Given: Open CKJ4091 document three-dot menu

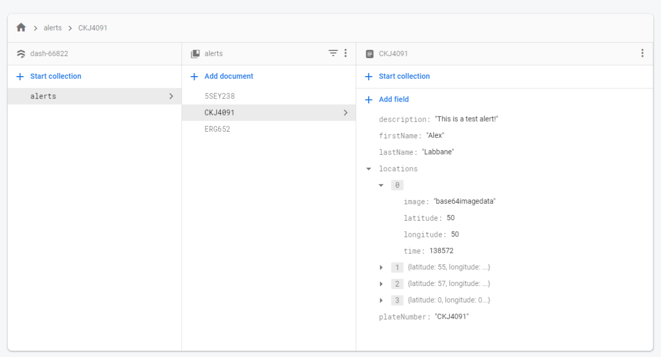Looking at the screenshot, I should pos(642,53).
